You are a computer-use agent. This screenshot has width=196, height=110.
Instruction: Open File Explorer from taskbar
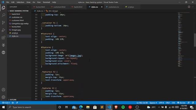tap(88, 107)
